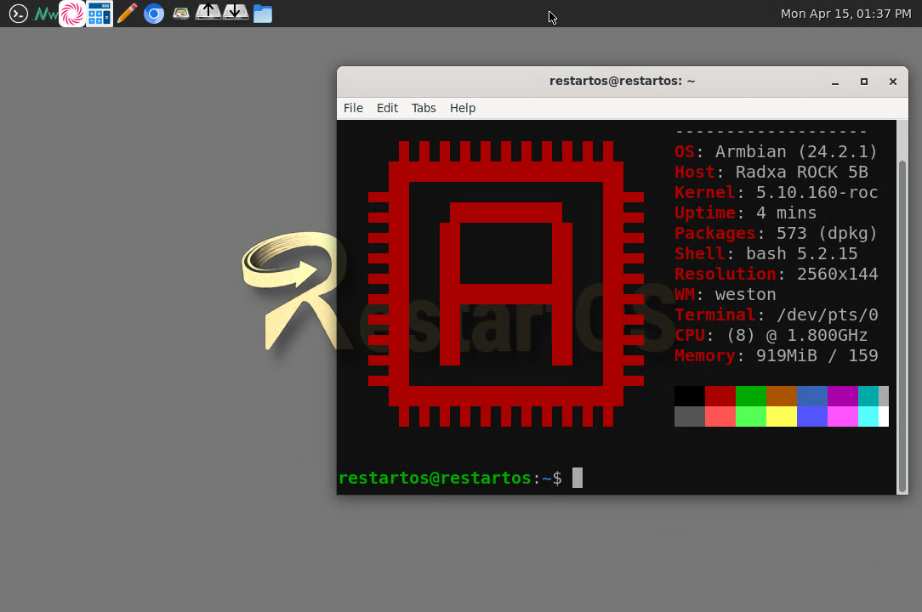
Task: Click the black color block in the terminal
Action: (690, 396)
